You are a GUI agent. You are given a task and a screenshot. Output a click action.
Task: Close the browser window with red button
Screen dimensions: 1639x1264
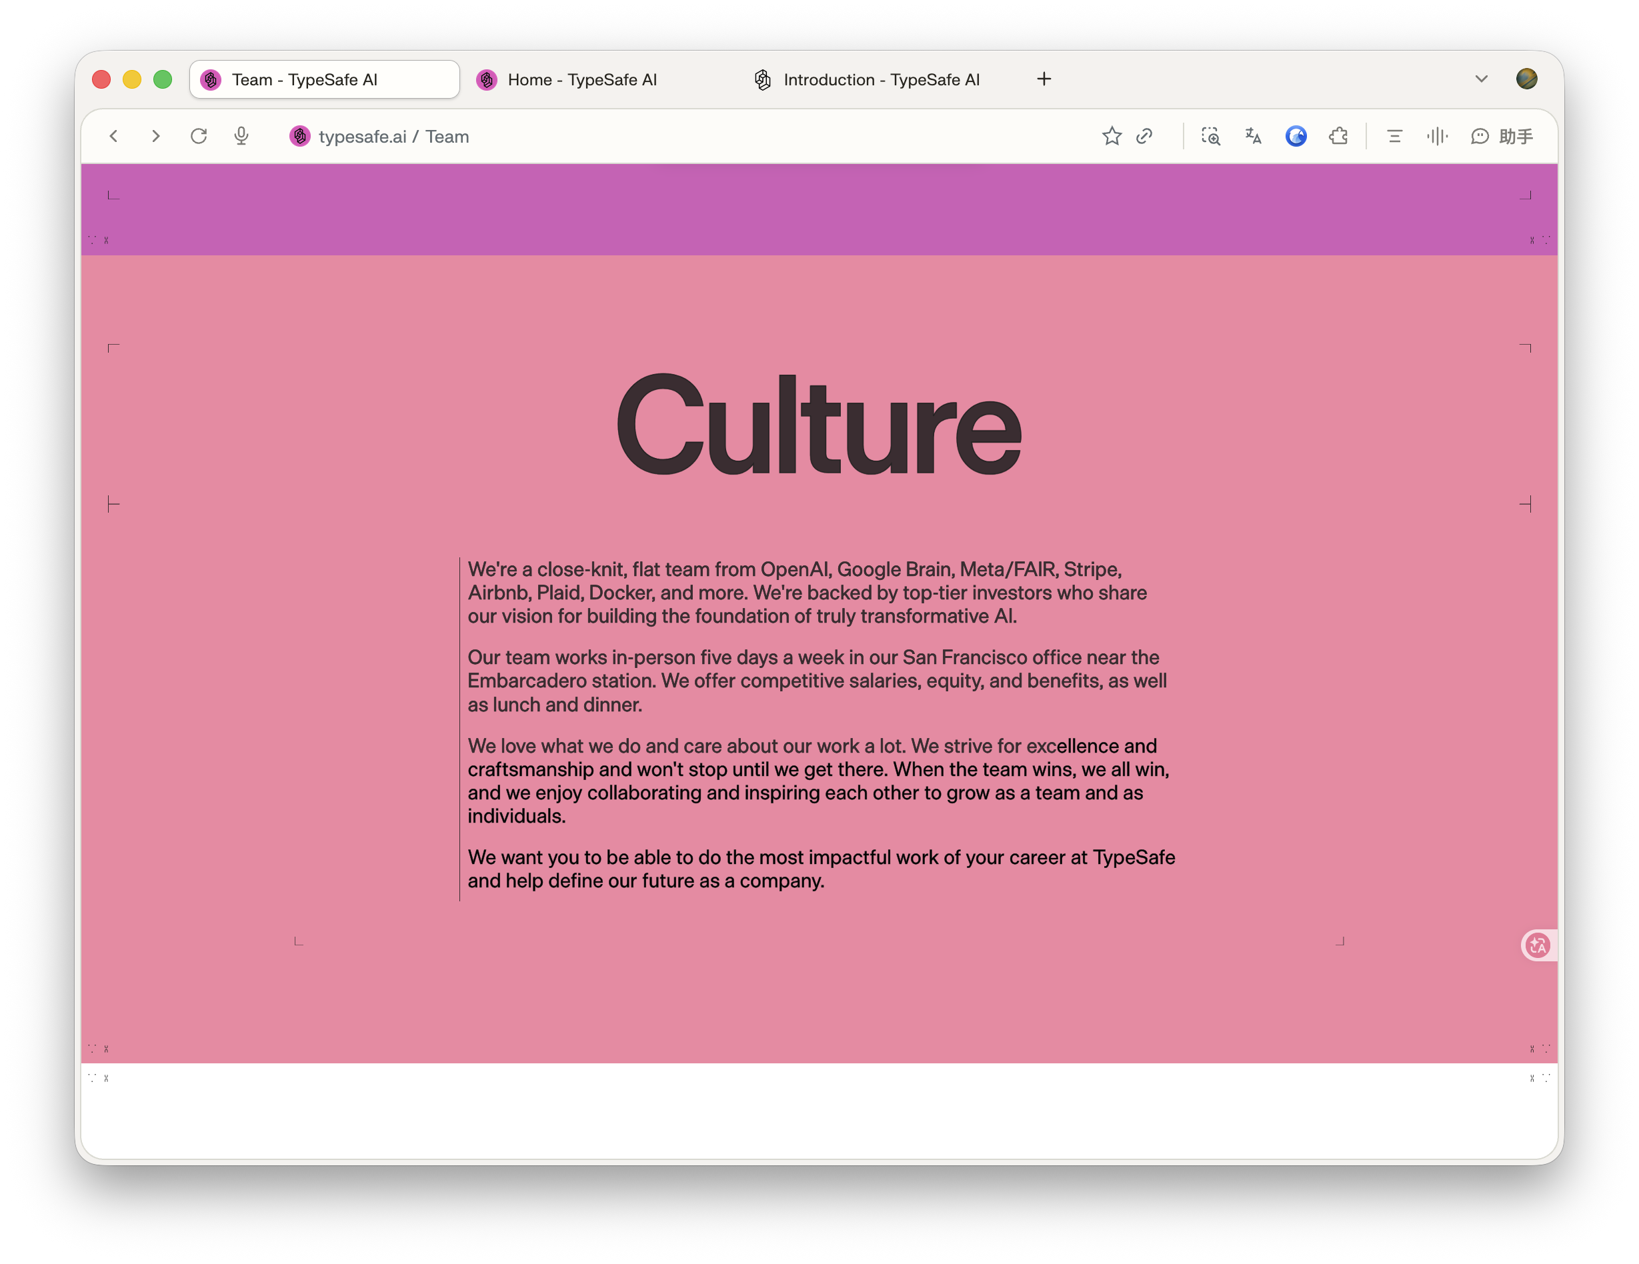point(101,79)
